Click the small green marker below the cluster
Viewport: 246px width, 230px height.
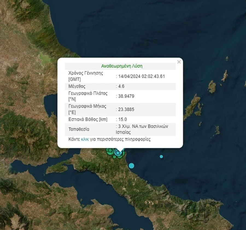pos(115,157)
